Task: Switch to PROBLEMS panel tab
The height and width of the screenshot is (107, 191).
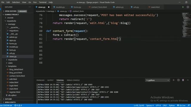Action: 41,80
